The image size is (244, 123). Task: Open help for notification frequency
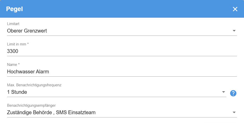coord(233,93)
